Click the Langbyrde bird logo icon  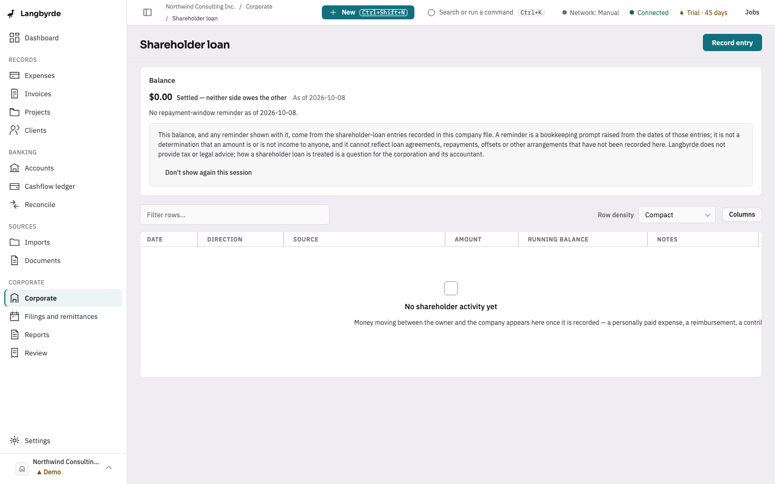[11, 13]
